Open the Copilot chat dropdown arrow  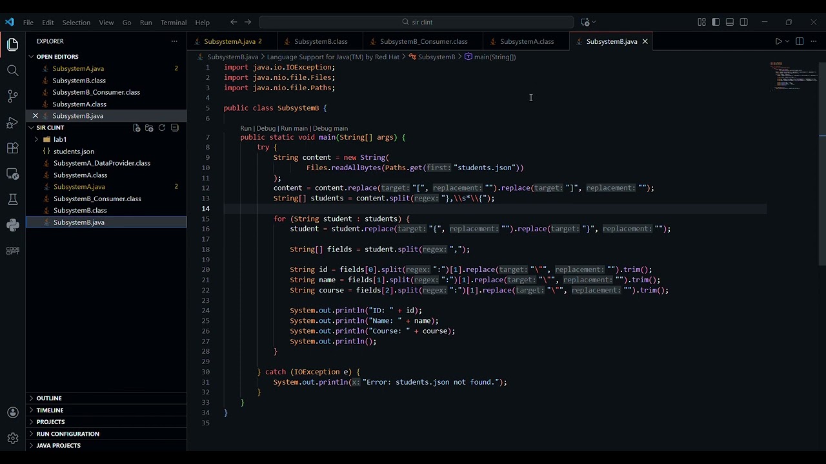coord(593,22)
